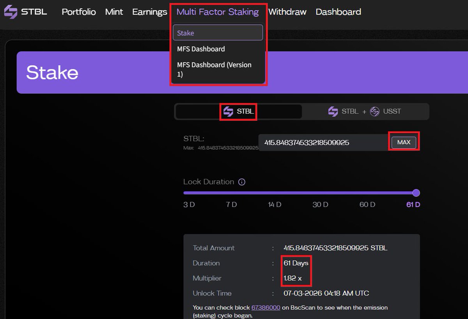Open the Multi Factor Staking menu
This screenshot has width=468, height=319.
[218, 12]
